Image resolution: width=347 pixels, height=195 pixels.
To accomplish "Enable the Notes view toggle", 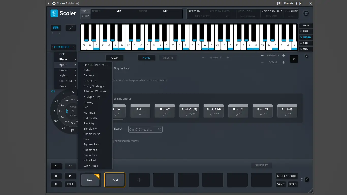I will tap(146, 58).
